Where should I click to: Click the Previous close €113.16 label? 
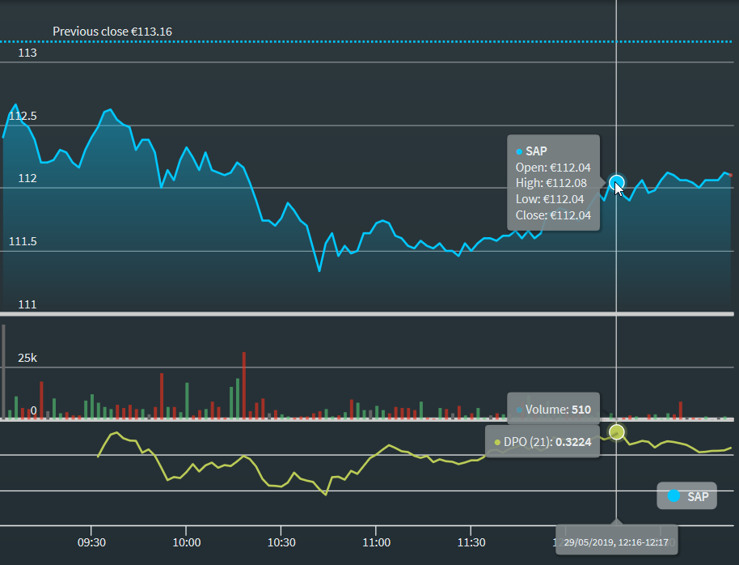tap(112, 32)
